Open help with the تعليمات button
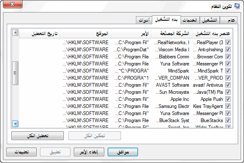This screenshot has height=163, width=244. (x=21, y=152)
